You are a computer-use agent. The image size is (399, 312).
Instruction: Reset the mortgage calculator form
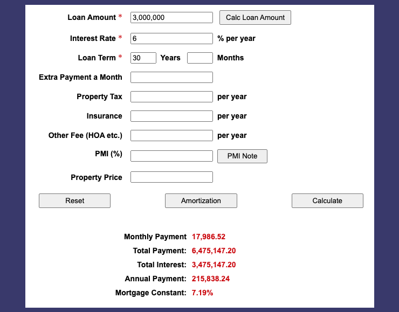click(74, 201)
